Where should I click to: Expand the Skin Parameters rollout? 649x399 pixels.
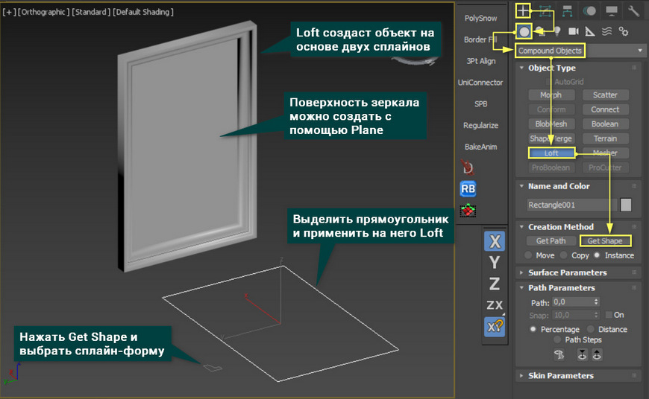coord(521,376)
